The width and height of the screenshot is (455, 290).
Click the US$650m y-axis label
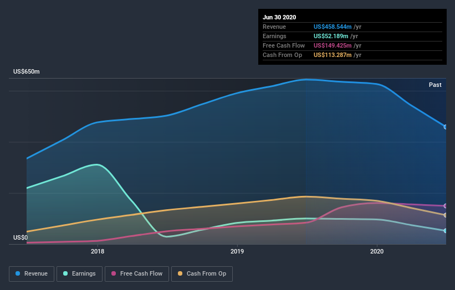pyautogui.click(x=27, y=71)
